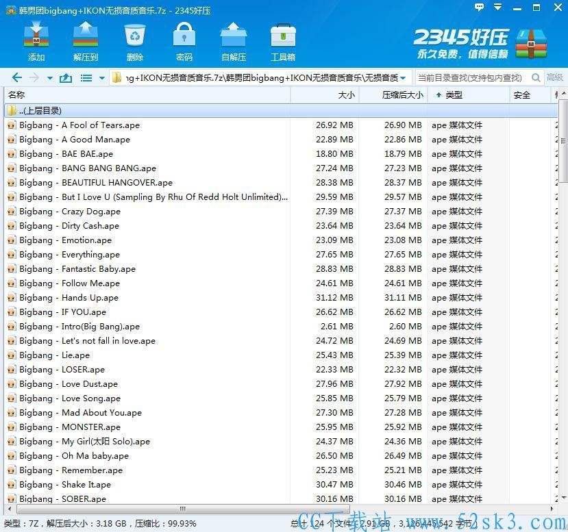The height and width of the screenshot is (532, 568).
Task: Sort by 安全 column header
Action: click(530, 95)
